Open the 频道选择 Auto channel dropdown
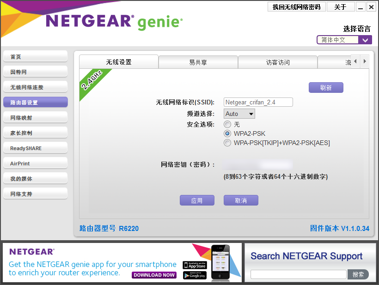Screen dimensions: 379x285 tap(239, 114)
